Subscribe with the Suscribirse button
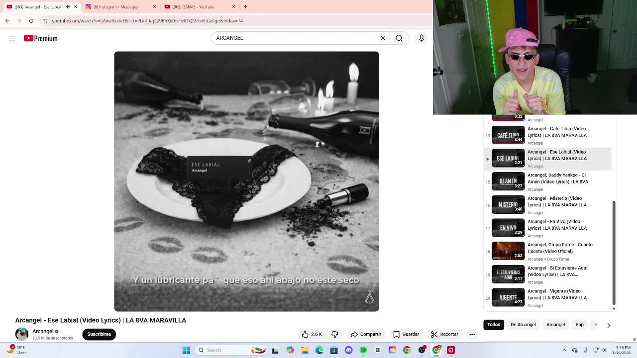 click(99, 334)
